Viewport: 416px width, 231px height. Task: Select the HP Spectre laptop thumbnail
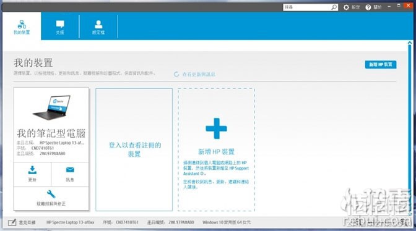[52, 107]
